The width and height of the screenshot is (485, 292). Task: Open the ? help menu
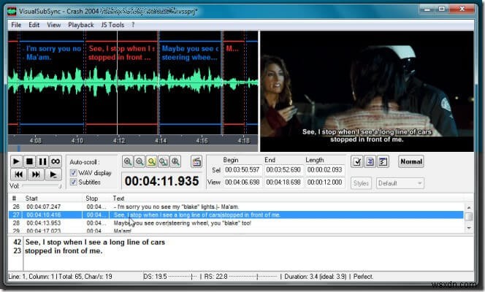[133, 25]
